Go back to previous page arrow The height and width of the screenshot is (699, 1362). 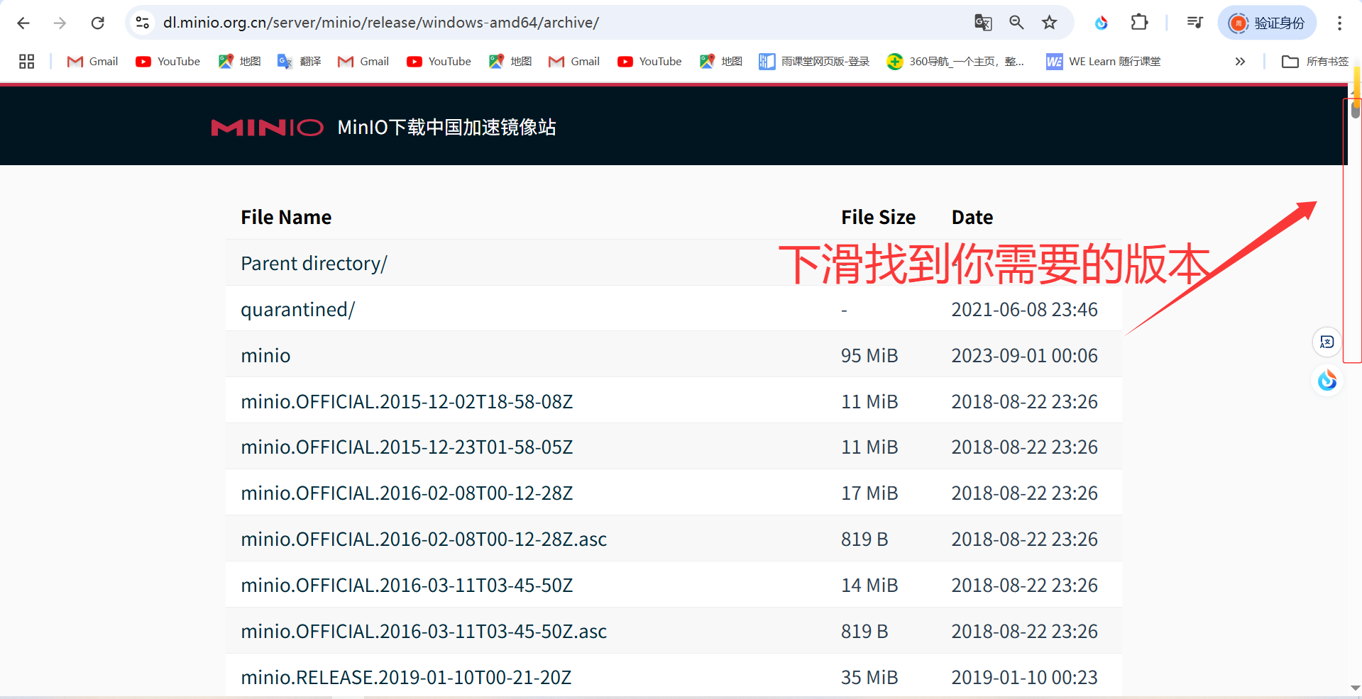coord(23,23)
